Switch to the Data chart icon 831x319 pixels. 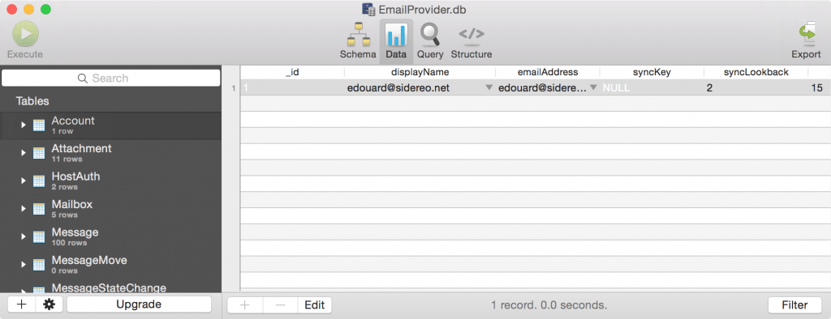[x=396, y=36]
